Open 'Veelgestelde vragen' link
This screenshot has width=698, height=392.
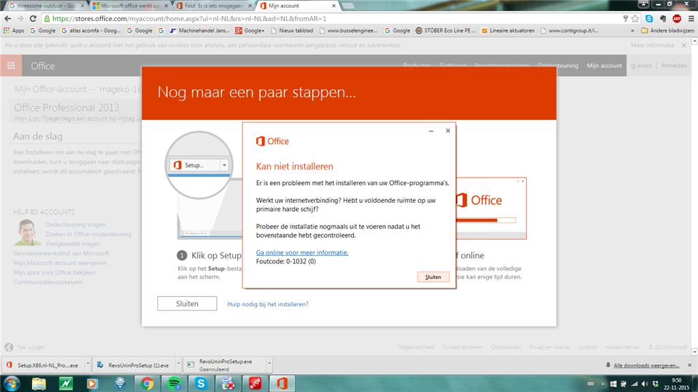coord(72,244)
